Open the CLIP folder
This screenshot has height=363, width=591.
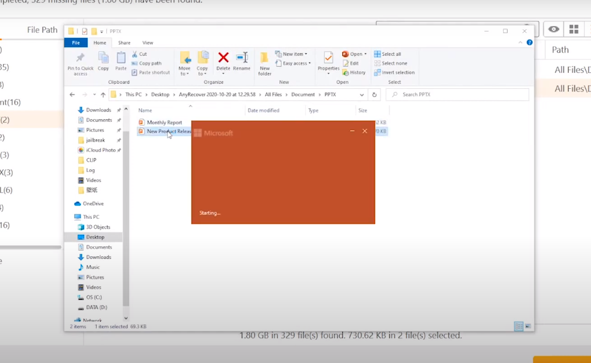[91, 161]
